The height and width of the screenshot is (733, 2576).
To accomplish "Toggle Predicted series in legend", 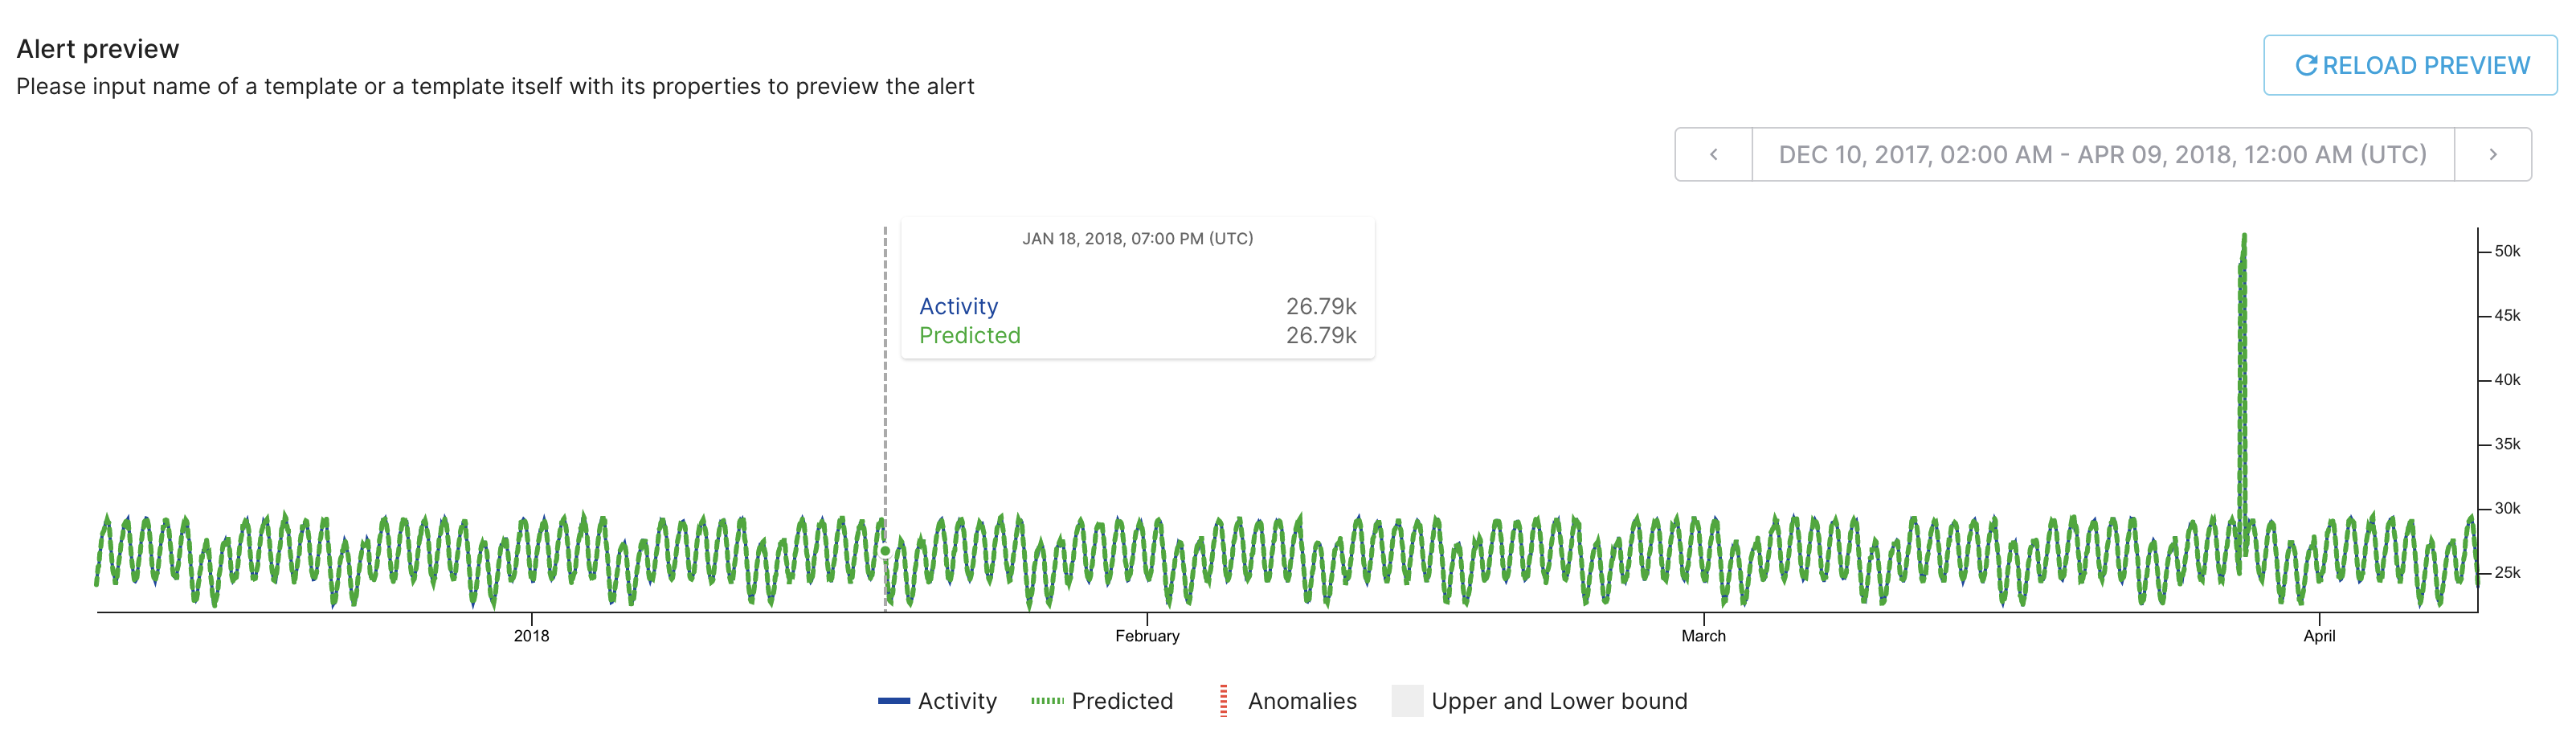I will tap(1102, 701).
